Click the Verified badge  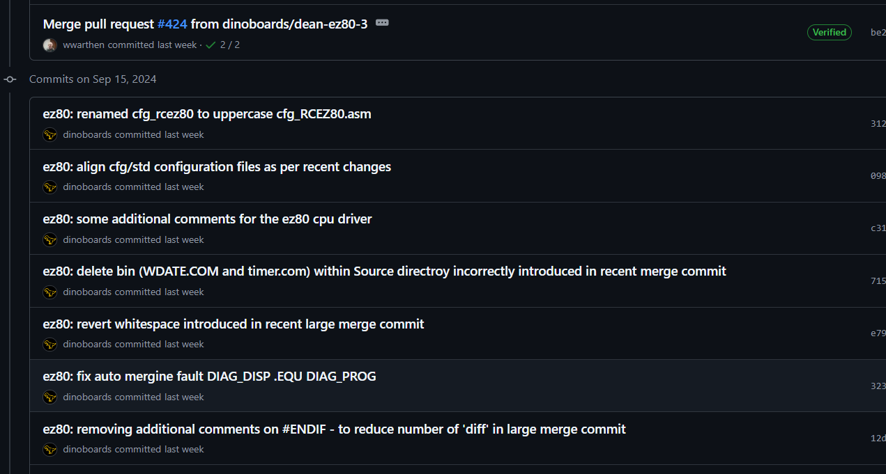point(830,32)
